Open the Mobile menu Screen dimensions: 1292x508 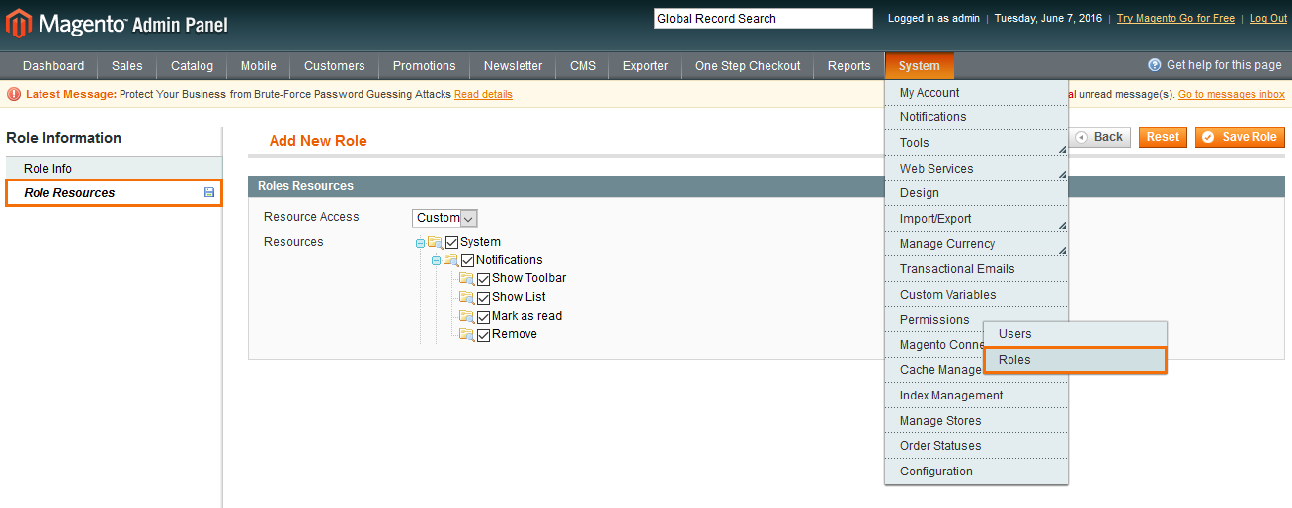[x=259, y=66]
